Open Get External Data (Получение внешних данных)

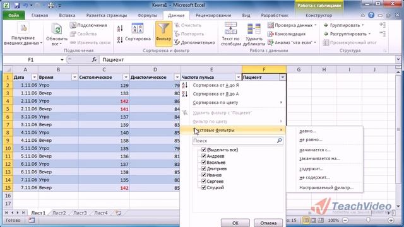point(23,34)
